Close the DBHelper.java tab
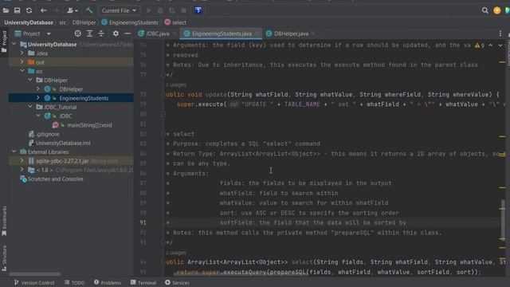 click(313, 33)
